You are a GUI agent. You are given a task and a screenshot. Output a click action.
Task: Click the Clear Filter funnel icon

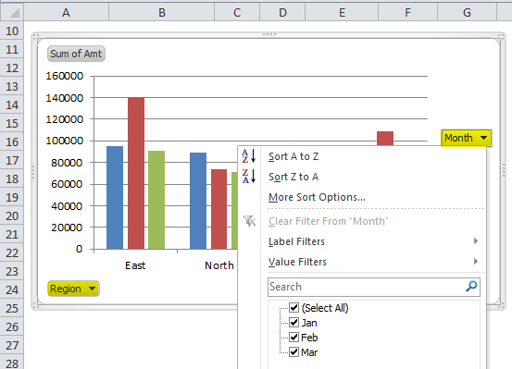coord(249,221)
